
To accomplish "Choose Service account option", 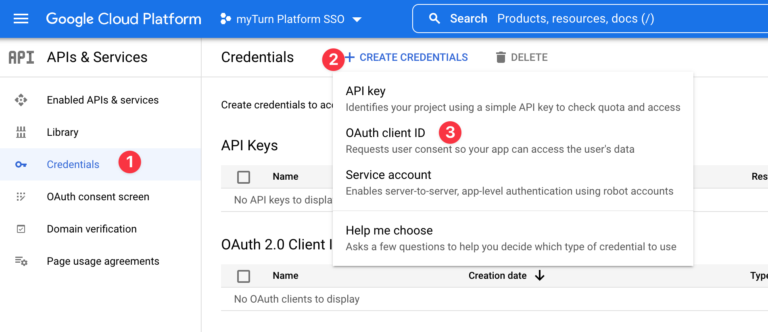I will click(513, 183).
